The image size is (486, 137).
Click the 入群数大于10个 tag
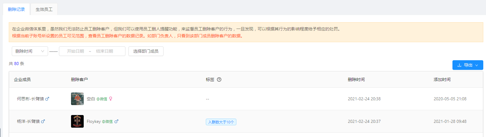point(221,122)
